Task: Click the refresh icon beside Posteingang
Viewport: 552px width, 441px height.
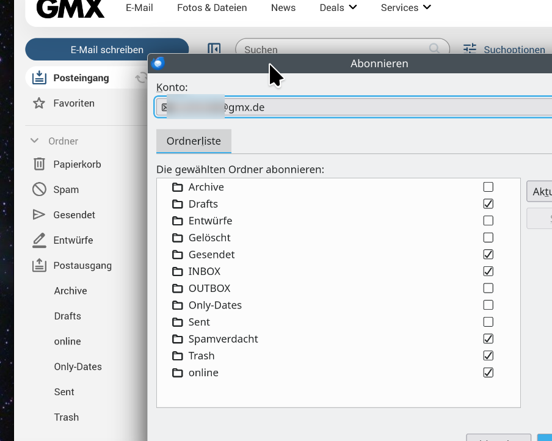Action: point(141,78)
